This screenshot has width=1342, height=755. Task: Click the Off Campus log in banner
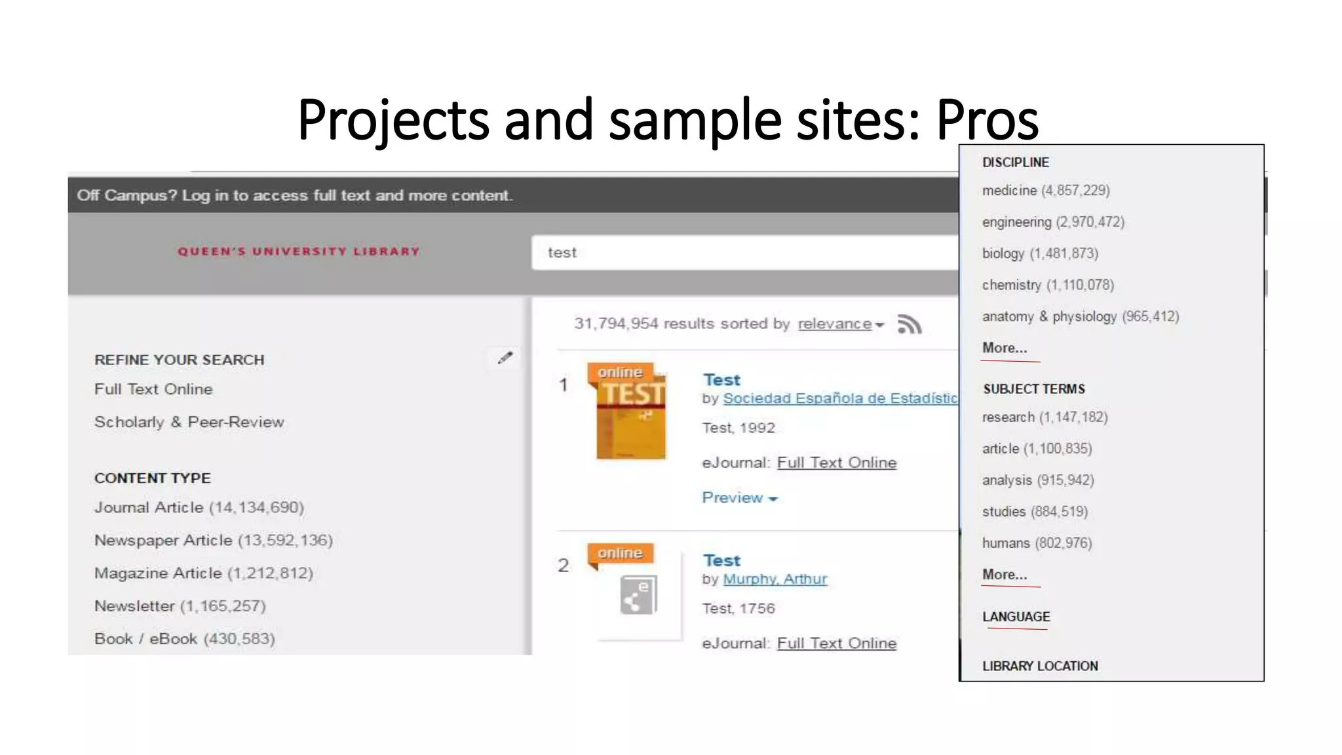pyautogui.click(x=295, y=195)
